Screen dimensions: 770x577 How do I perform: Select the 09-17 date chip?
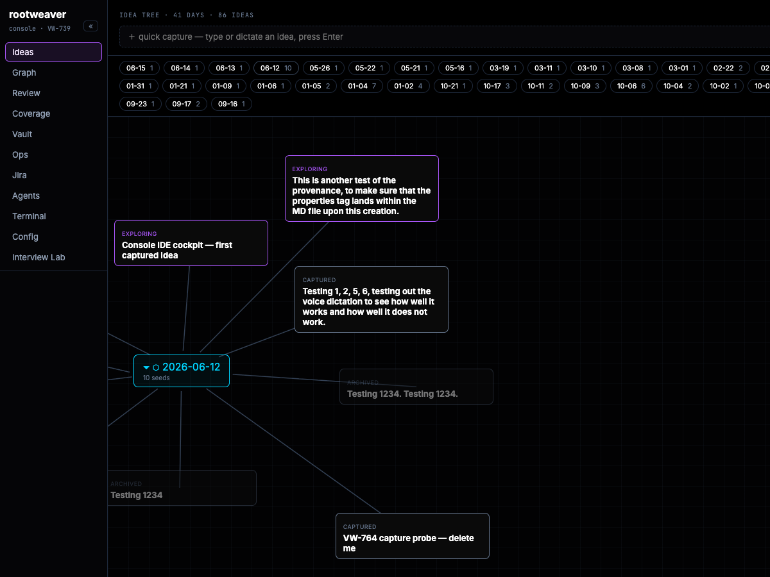[186, 104]
